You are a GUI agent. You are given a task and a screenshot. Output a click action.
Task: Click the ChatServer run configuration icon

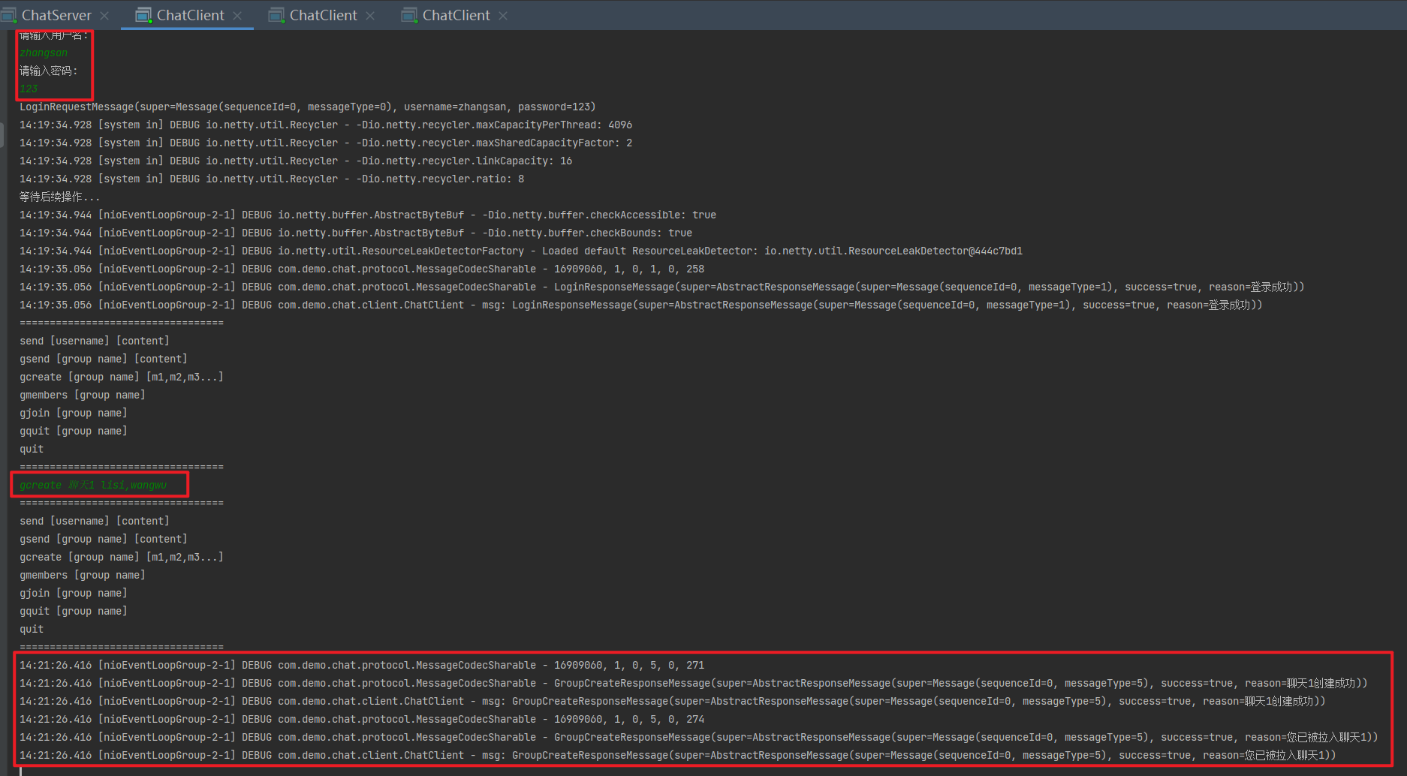(x=8, y=16)
